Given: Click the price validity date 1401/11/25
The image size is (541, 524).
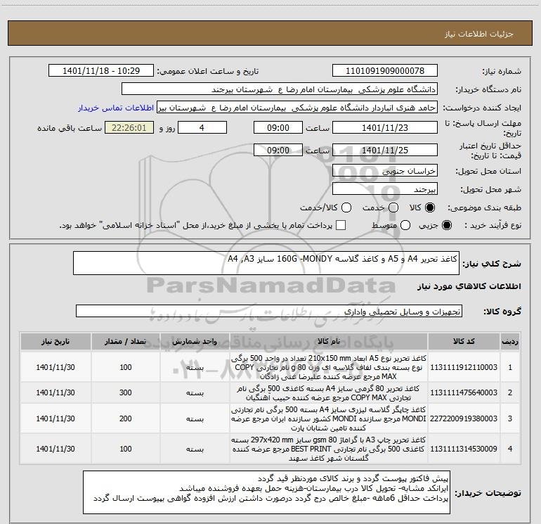Looking at the screenshot, I should [385, 150].
